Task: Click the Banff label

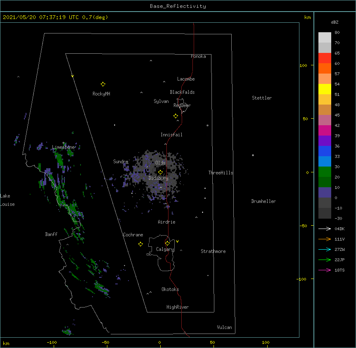Action: (51, 234)
